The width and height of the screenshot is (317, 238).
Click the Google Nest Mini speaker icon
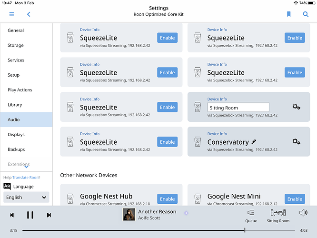(x=198, y=198)
